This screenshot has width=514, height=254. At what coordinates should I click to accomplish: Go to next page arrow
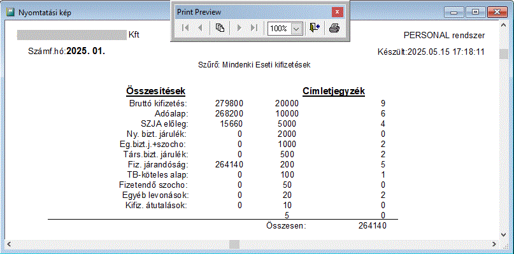[x=239, y=28]
